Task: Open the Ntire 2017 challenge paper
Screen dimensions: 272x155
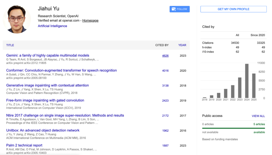Action: point(65,115)
